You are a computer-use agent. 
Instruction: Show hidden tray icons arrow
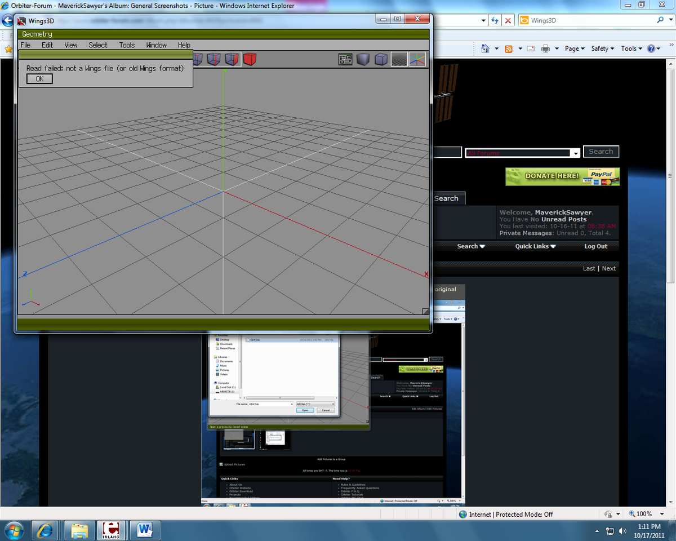tap(597, 531)
